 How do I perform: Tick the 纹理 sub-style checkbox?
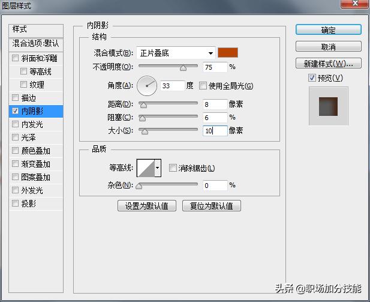click(23, 85)
